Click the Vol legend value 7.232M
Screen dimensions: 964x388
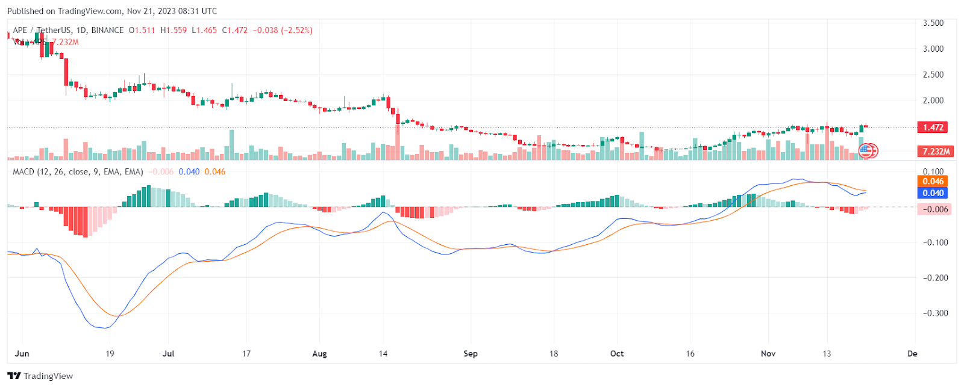pos(65,42)
